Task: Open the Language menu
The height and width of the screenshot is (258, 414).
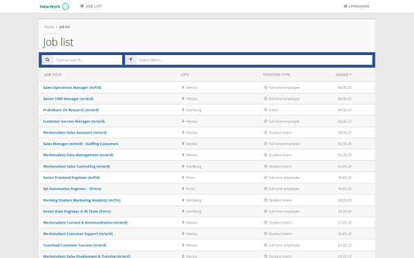Action: point(357,6)
